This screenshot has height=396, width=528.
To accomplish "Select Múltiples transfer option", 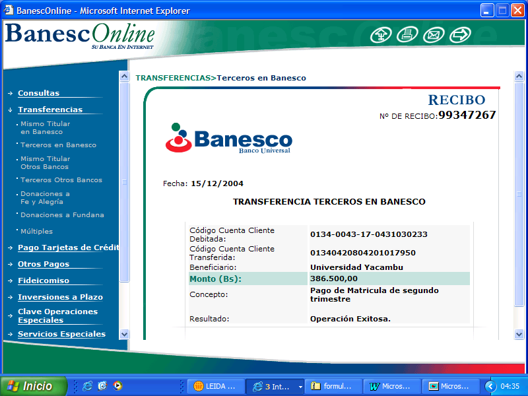I will coord(37,232).
